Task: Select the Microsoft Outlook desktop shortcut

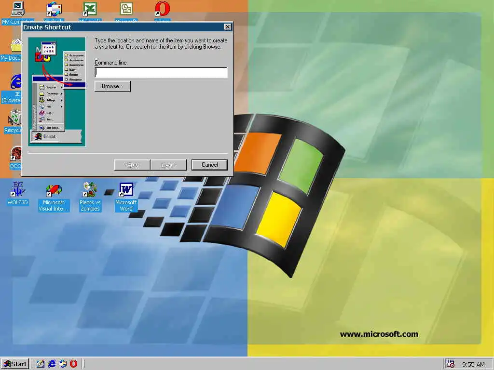Action: pos(126,9)
